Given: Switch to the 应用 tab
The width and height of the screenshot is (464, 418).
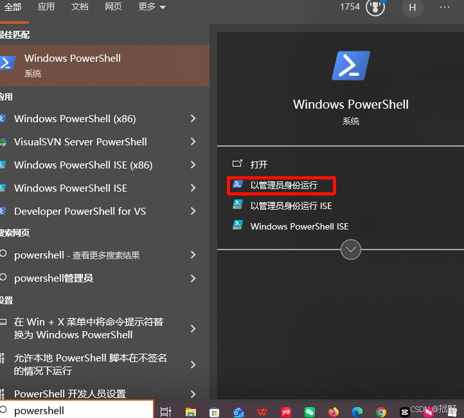Looking at the screenshot, I should (46, 6).
